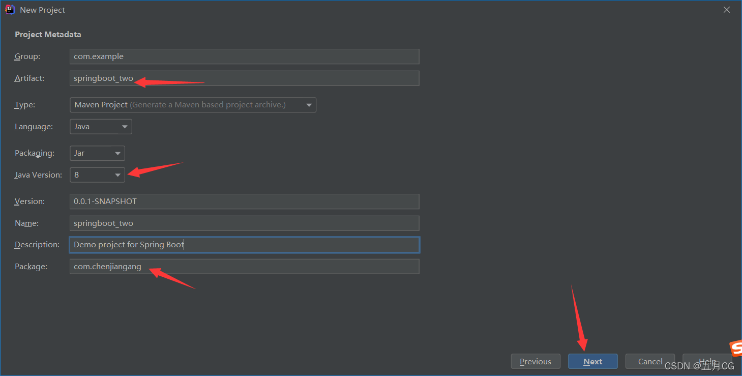Screen dimensions: 742x376
Task: Proceed with the Next button
Action: [x=593, y=361]
